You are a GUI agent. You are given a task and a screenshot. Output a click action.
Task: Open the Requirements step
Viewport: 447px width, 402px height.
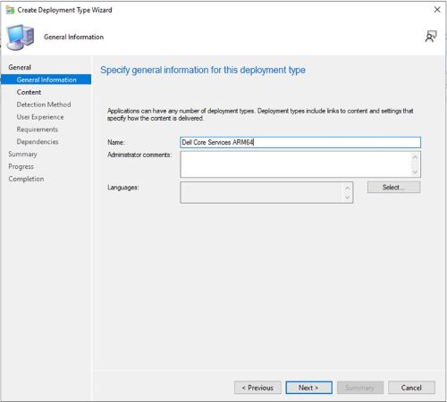click(x=38, y=130)
